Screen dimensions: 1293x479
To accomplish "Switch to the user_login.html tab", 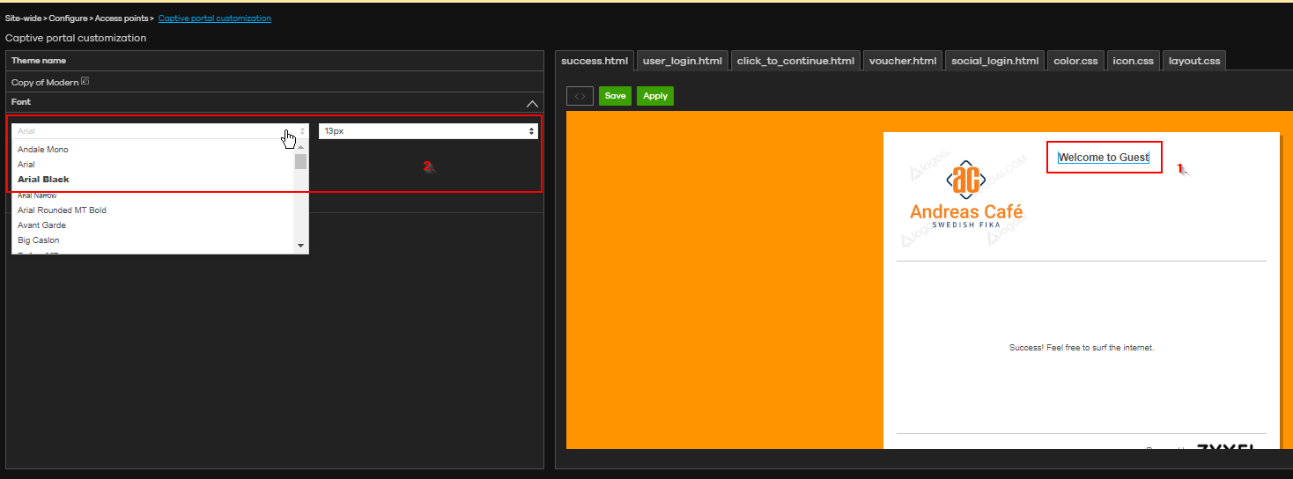I will (682, 61).
